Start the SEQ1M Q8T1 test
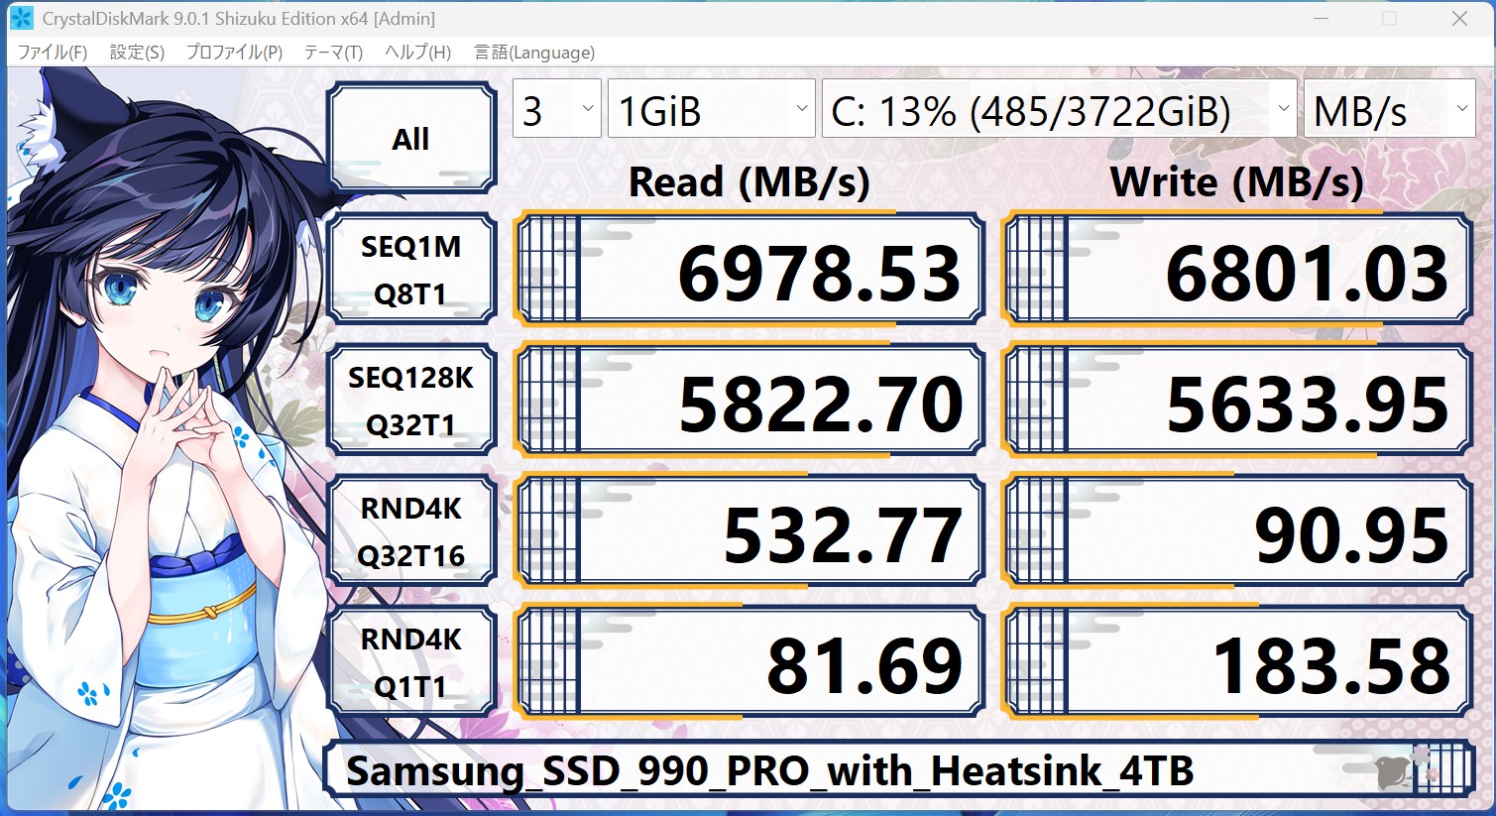 (411, 270)
